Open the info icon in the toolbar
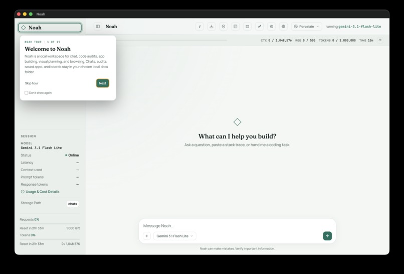Viewport: 404px width, 274px height. [199, 26]
